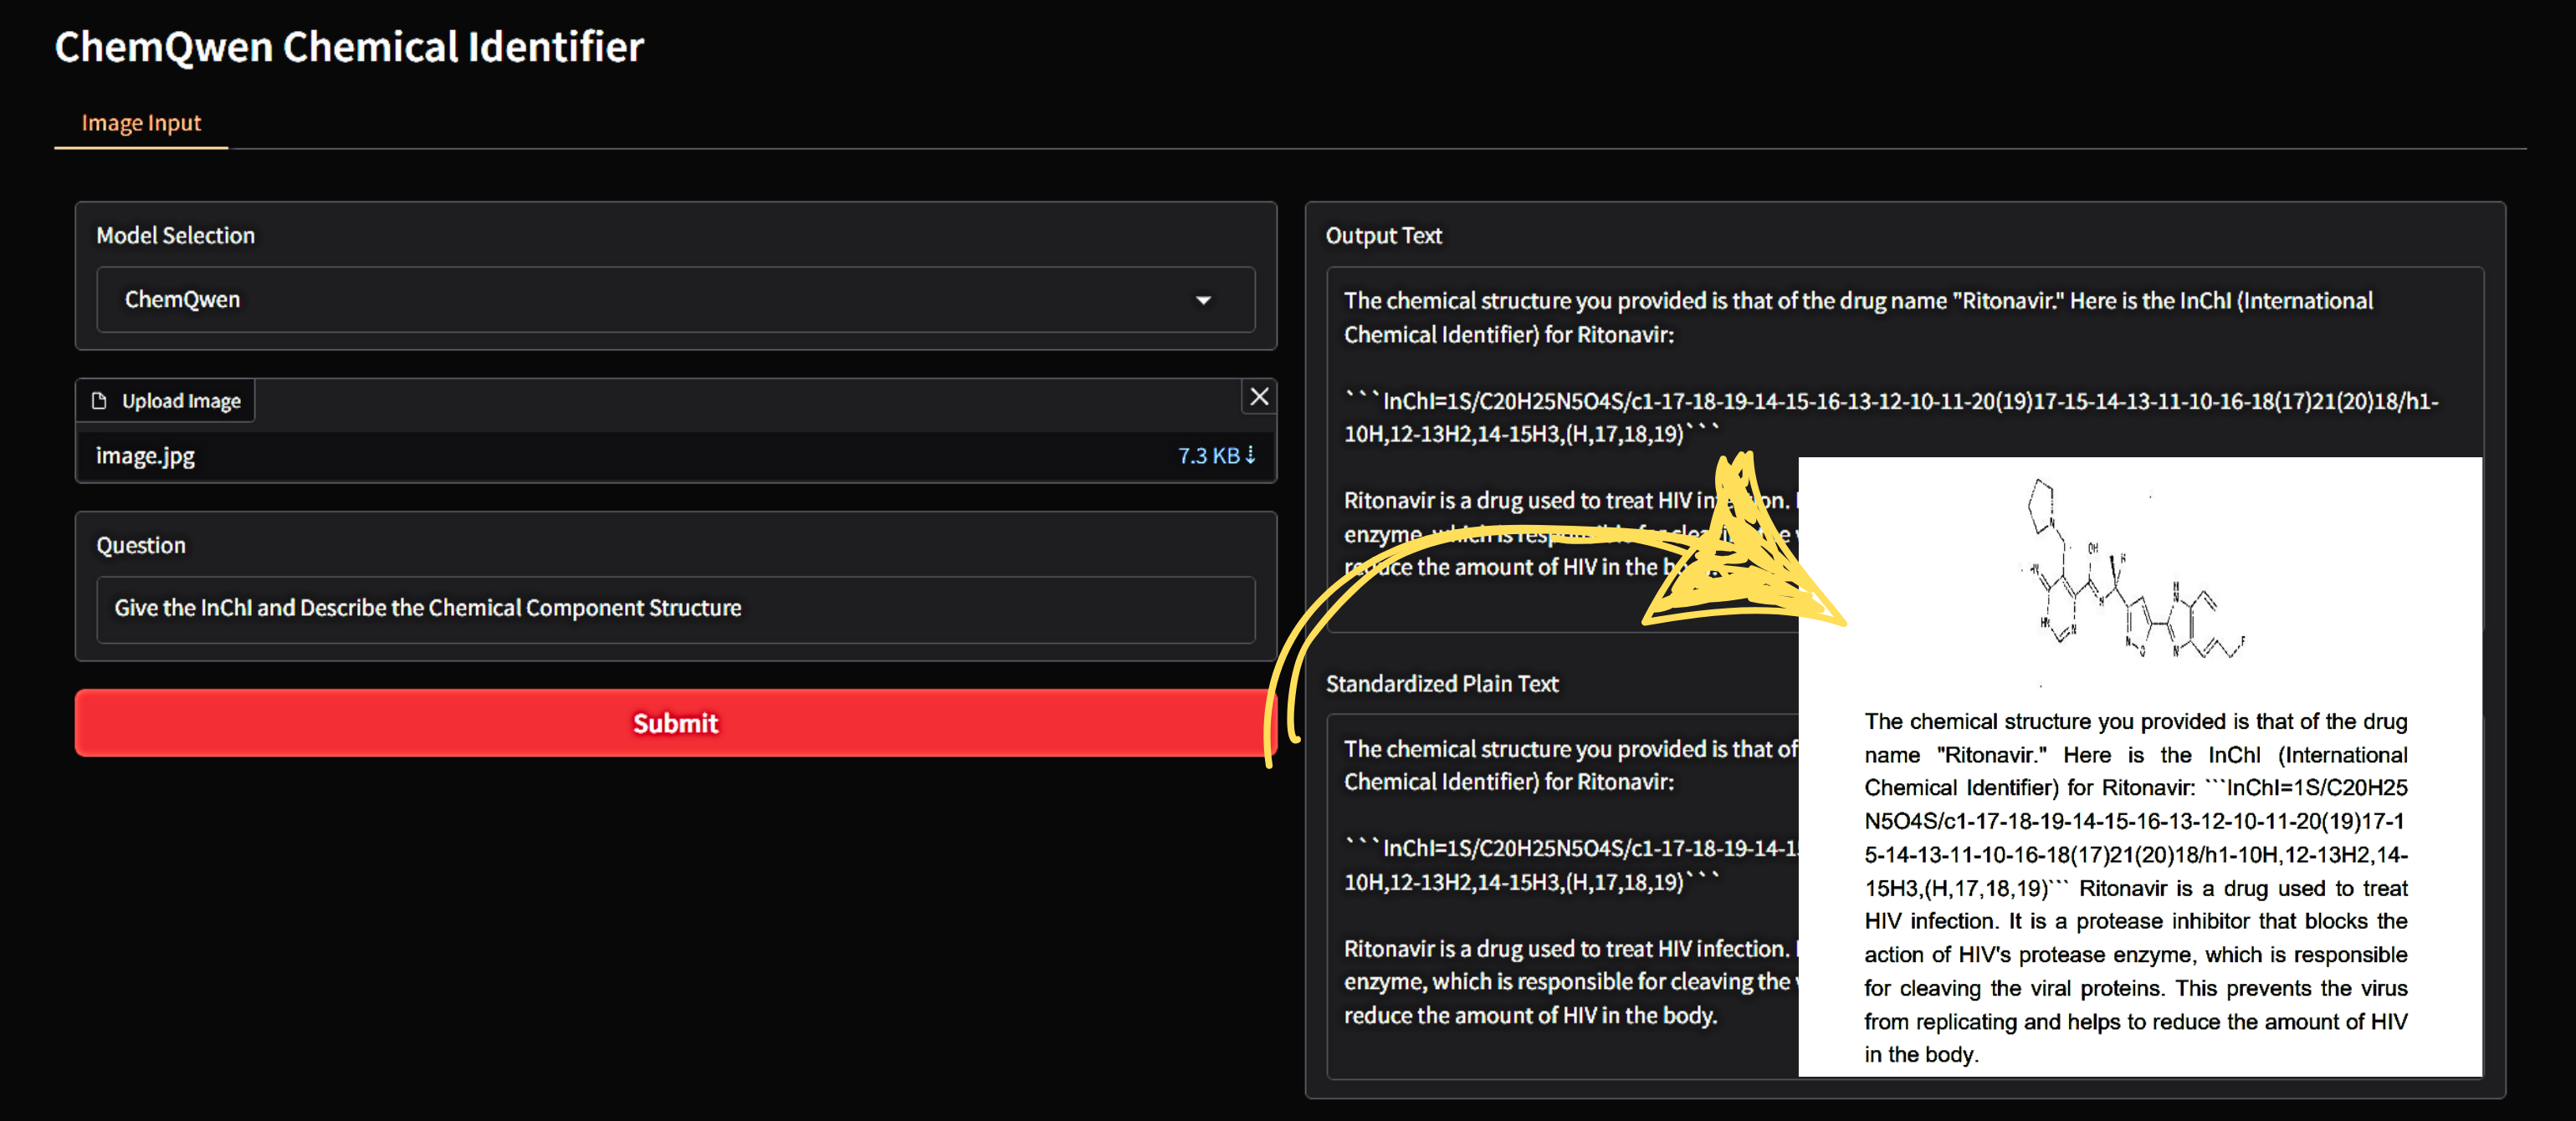Click the file icon beside Upload Image
The height and width of the screenshot is (1121, 2576).
pyautogui.click(x=99, y=400)
